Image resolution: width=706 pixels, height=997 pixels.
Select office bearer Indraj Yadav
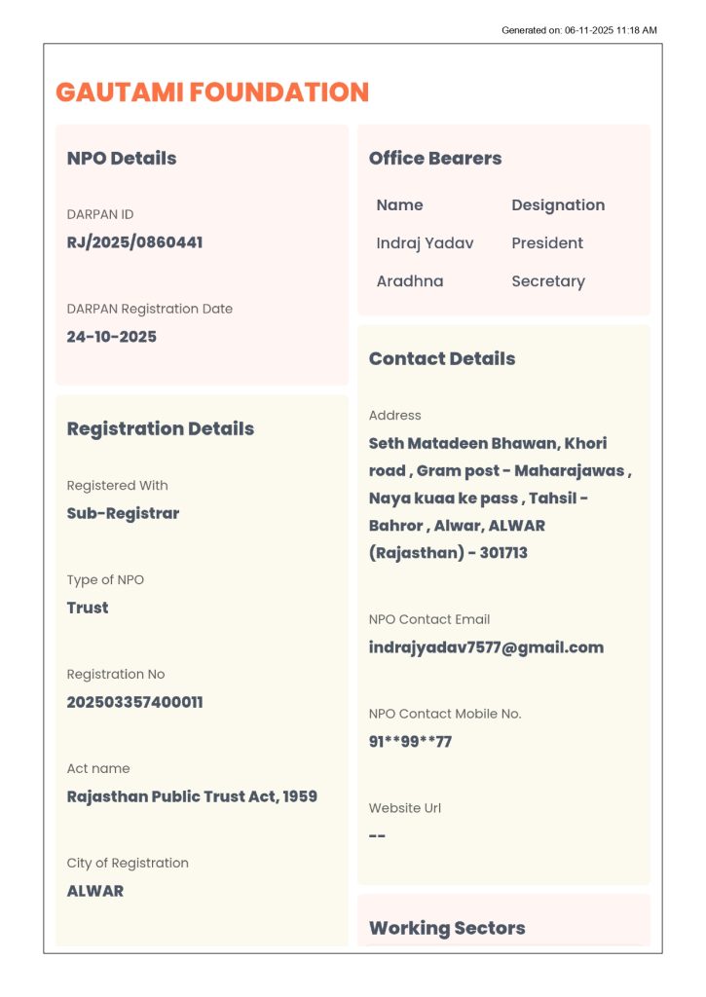(x=425, y=243)
